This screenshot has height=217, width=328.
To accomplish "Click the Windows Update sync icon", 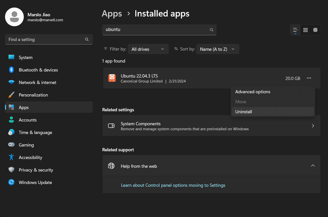I will (11, 182).
